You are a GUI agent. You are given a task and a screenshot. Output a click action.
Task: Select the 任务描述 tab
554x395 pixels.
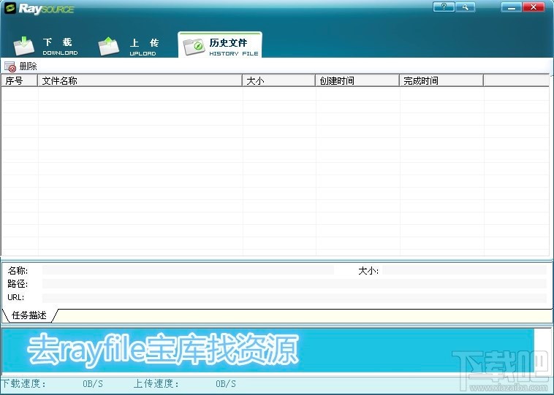pos(29,315)
